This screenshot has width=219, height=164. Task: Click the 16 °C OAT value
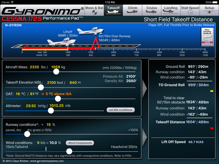coord(18,94)
